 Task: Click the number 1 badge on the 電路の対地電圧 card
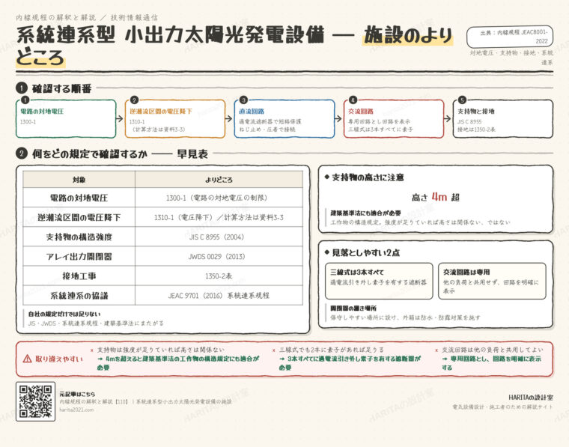tap(25, 100)
